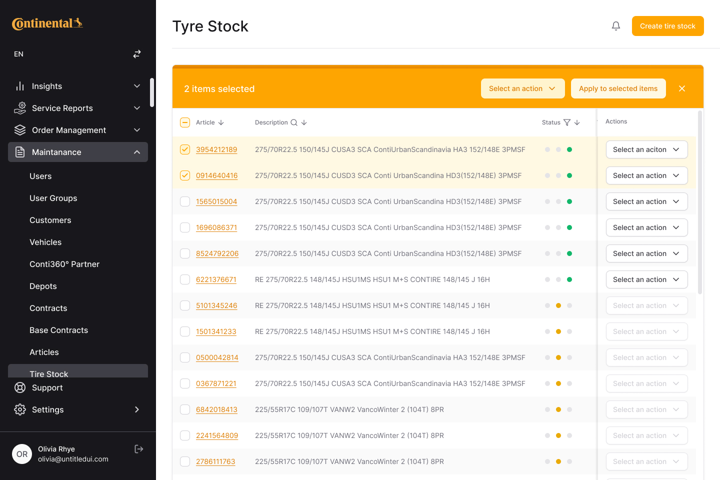720x480 pixels.
Task: Open action dropdown for article 1565015004
Action: coord(647,201)
